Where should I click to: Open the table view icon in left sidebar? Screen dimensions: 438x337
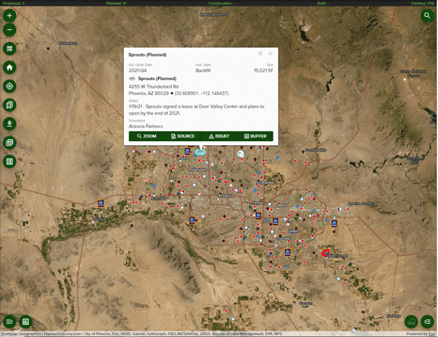click(10, 161)
